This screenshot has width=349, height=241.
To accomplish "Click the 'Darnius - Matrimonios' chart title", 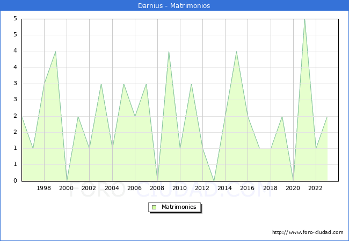I will [x=174, y=5].
